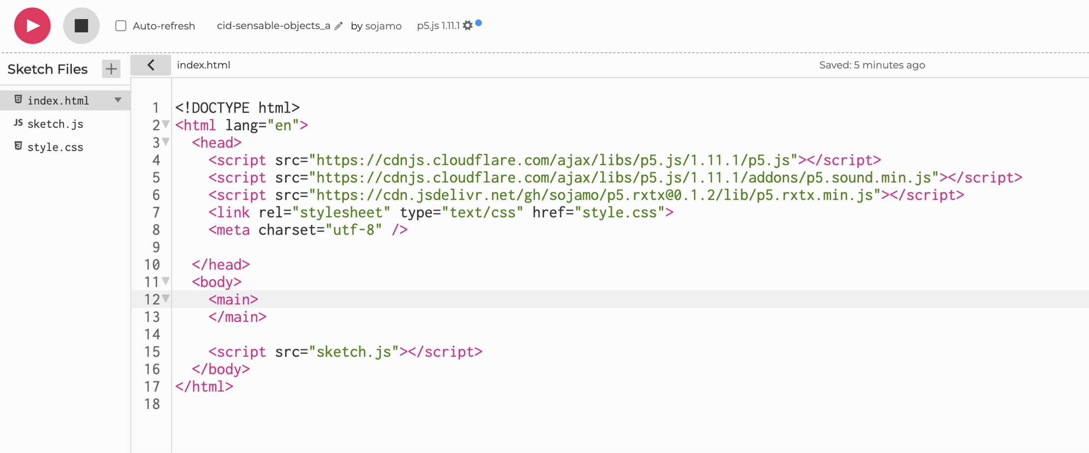Start the sketch with the Play button
Screen dimensions: 1089x453
point(32,26)
